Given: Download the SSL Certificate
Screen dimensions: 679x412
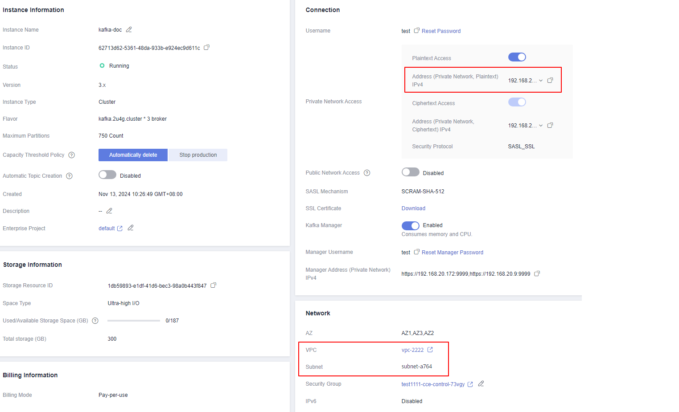Looking at the screenshot, I should point(413,208).
